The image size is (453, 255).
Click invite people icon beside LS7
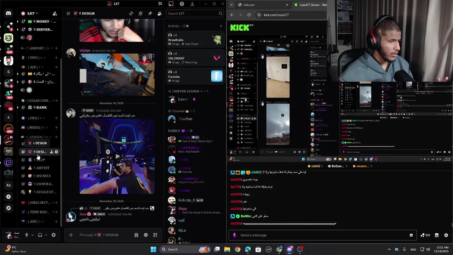pyautogui.click(x=55, y=13)
